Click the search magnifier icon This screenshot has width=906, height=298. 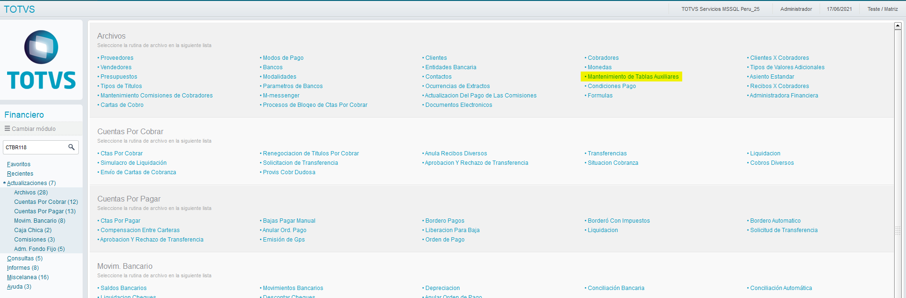point(71,147)
